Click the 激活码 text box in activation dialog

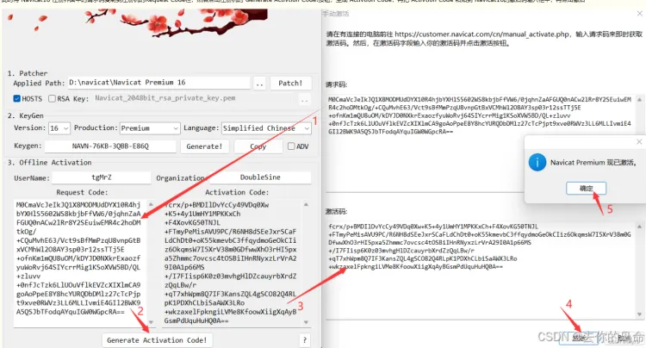[x=481, y=270]
